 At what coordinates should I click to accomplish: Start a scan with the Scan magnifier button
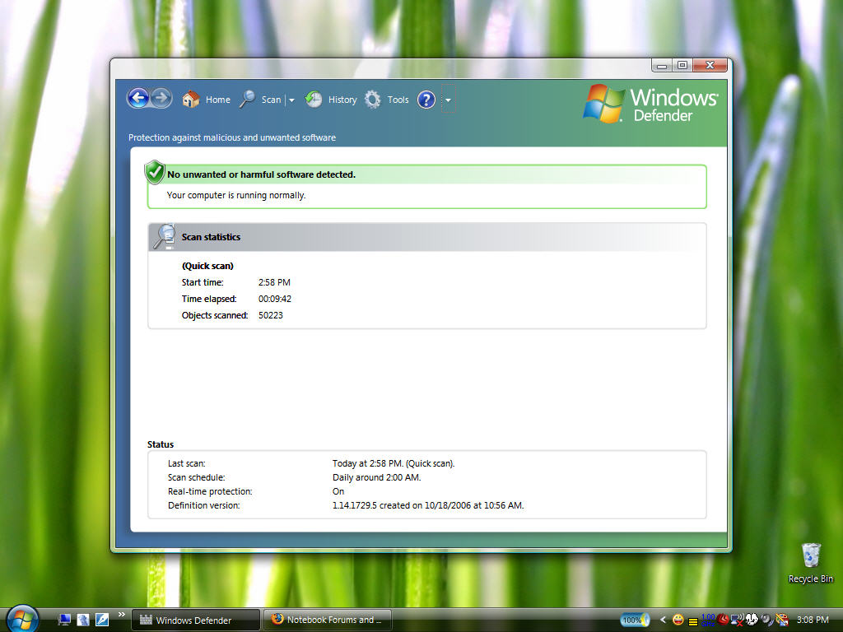tap(260, 100)
